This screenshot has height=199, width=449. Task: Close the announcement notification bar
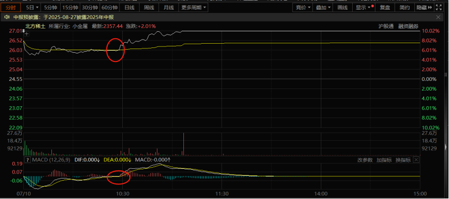(438, 17)
